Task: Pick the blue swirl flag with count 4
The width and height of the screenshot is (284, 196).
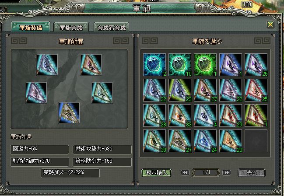Action: [205, 115]
